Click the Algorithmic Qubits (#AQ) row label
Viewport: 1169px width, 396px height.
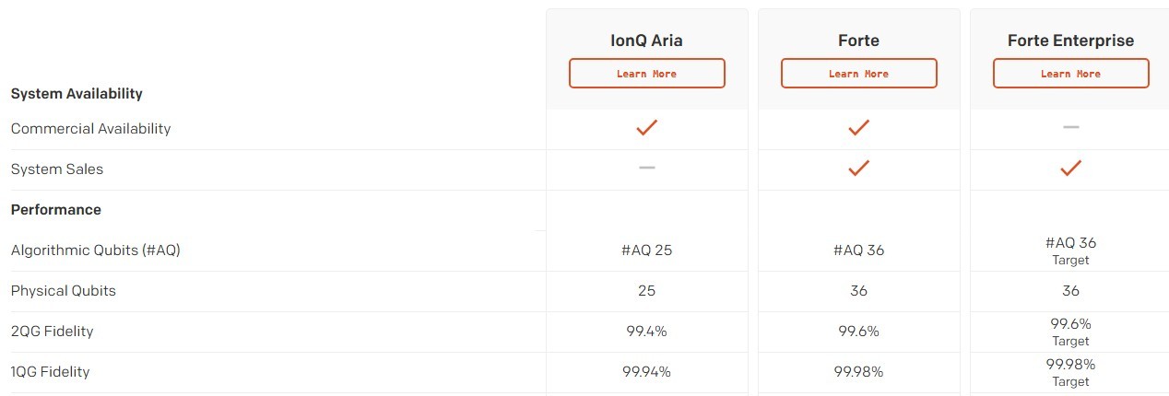click(95, 250)
